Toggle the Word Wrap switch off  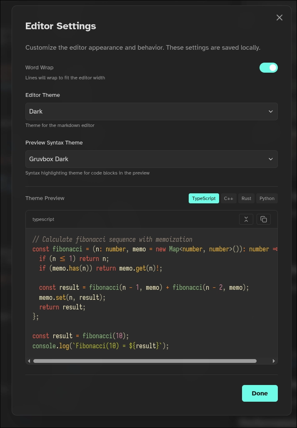click(x=268, y=68)
